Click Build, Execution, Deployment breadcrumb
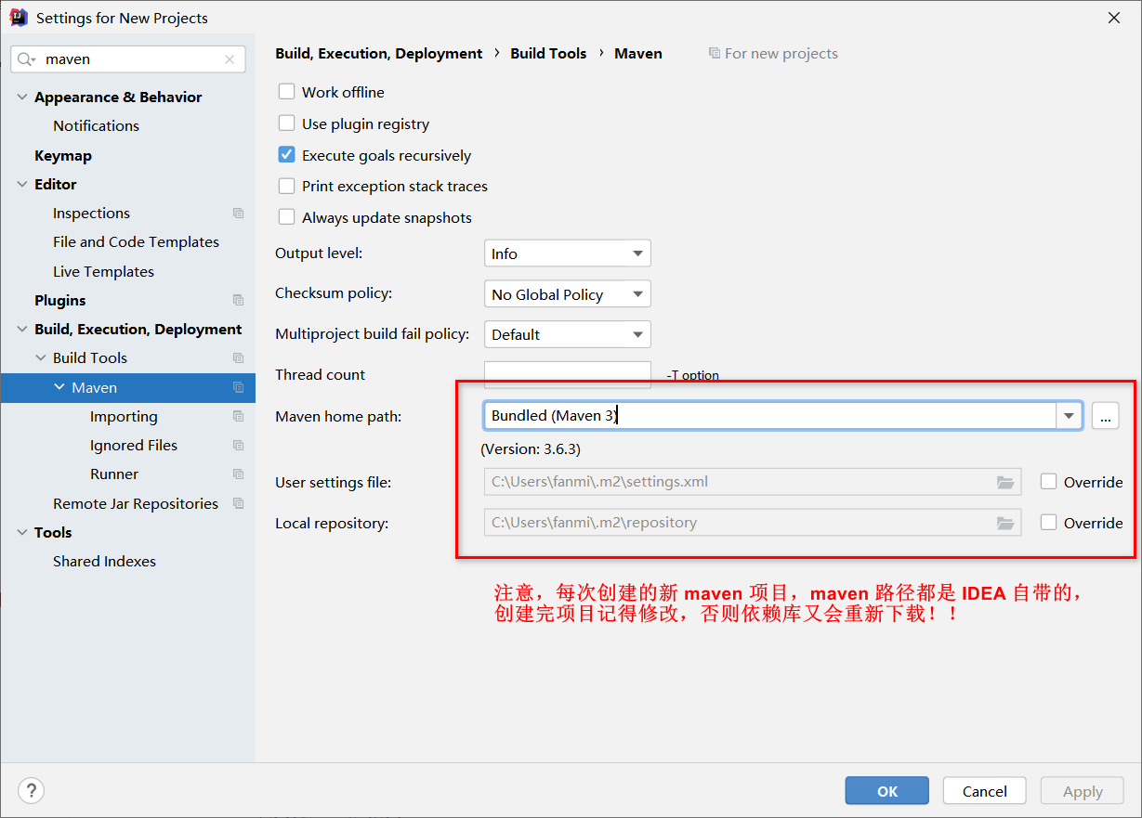The width and height of the screenshot is (1142, 818). [x=379, y=54]
